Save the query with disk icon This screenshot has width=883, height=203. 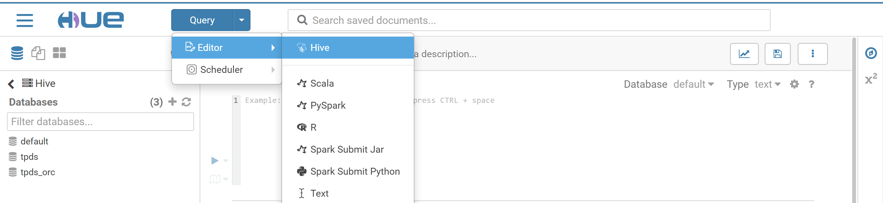coord(777,54)
